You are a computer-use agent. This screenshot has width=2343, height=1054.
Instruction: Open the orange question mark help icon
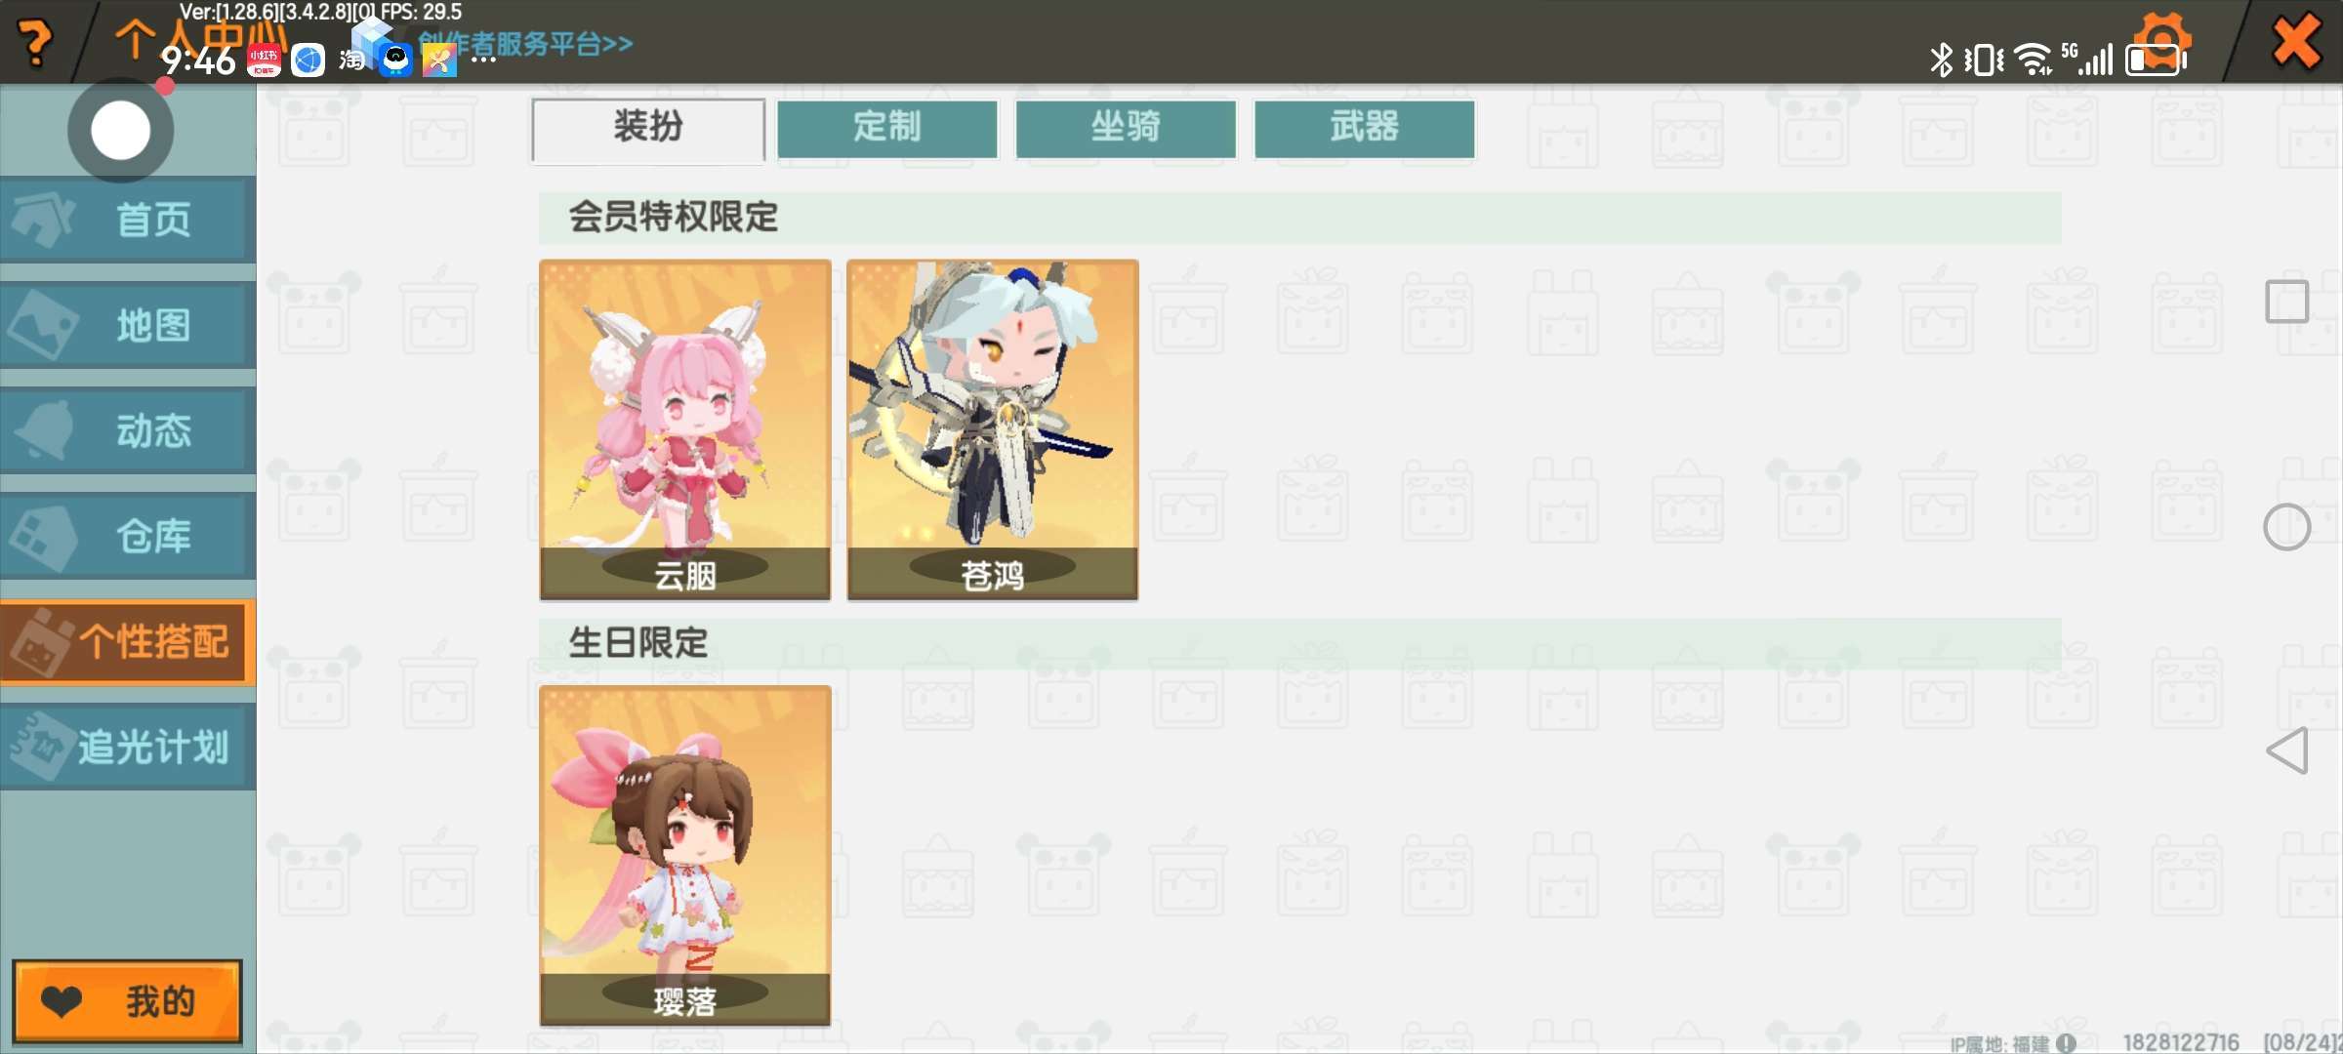tap(36, 43)
